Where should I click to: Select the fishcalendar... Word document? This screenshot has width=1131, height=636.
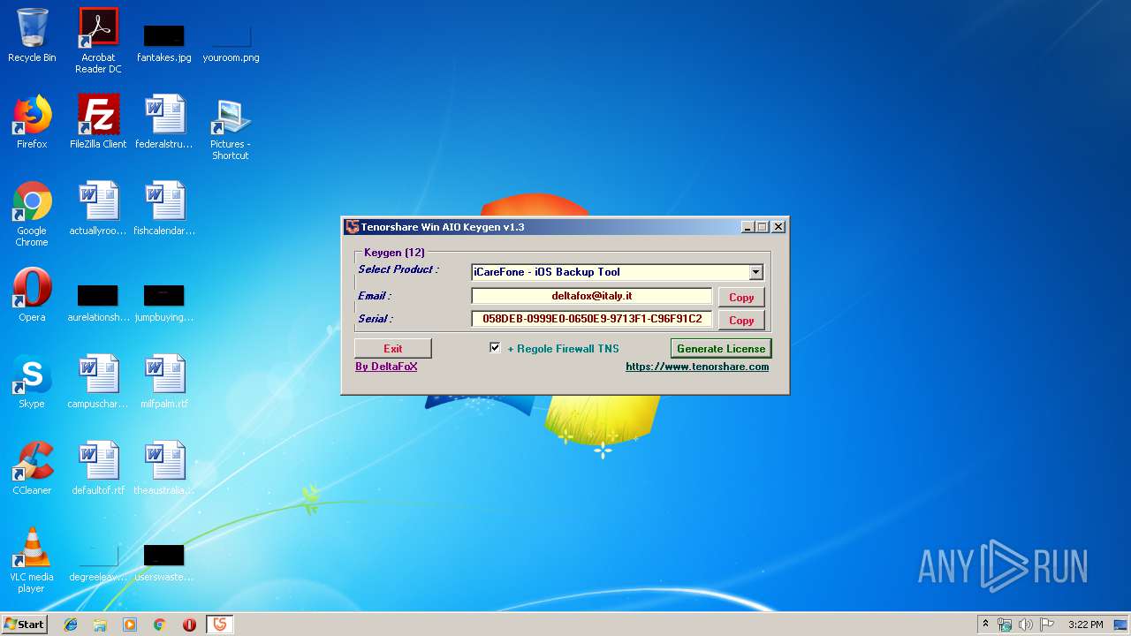click(x=164, y=208)
